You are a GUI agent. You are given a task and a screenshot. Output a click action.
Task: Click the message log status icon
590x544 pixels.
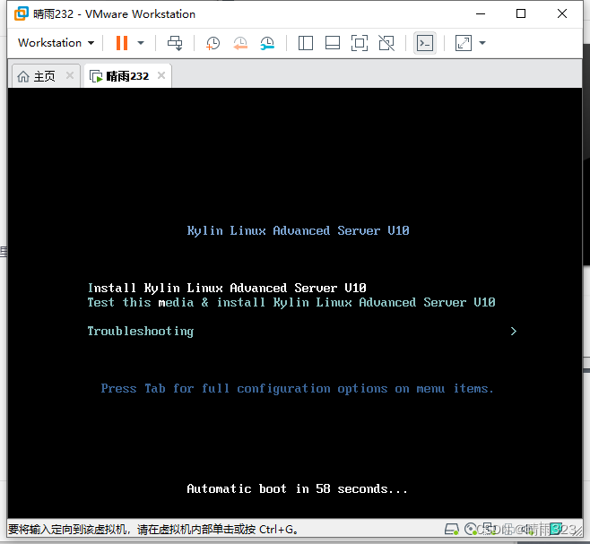(x=556, y=529)
